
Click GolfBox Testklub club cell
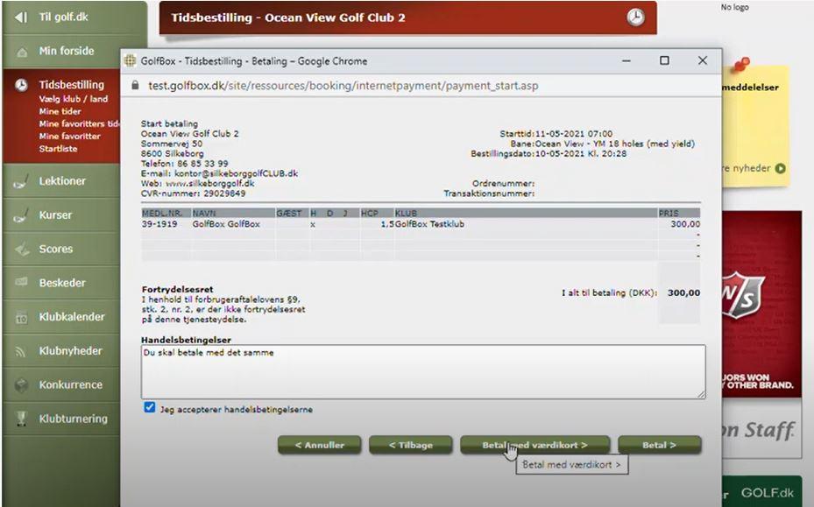pyautogui.click(x=430, y=224)
